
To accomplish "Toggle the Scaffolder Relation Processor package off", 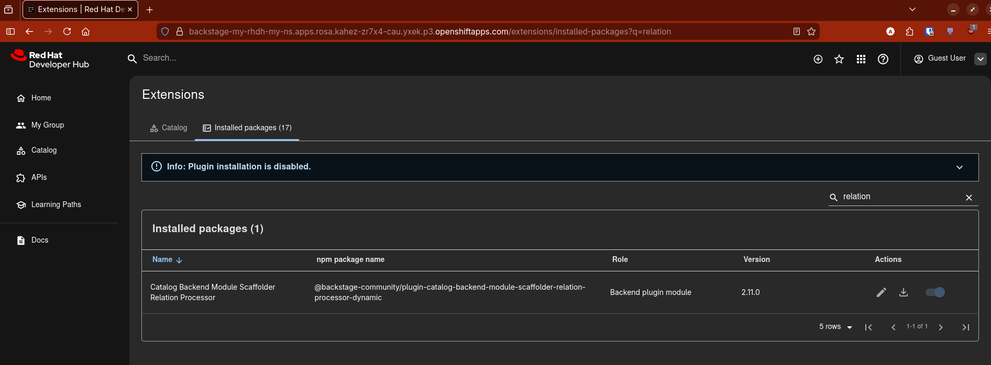I will click(935, 292).
